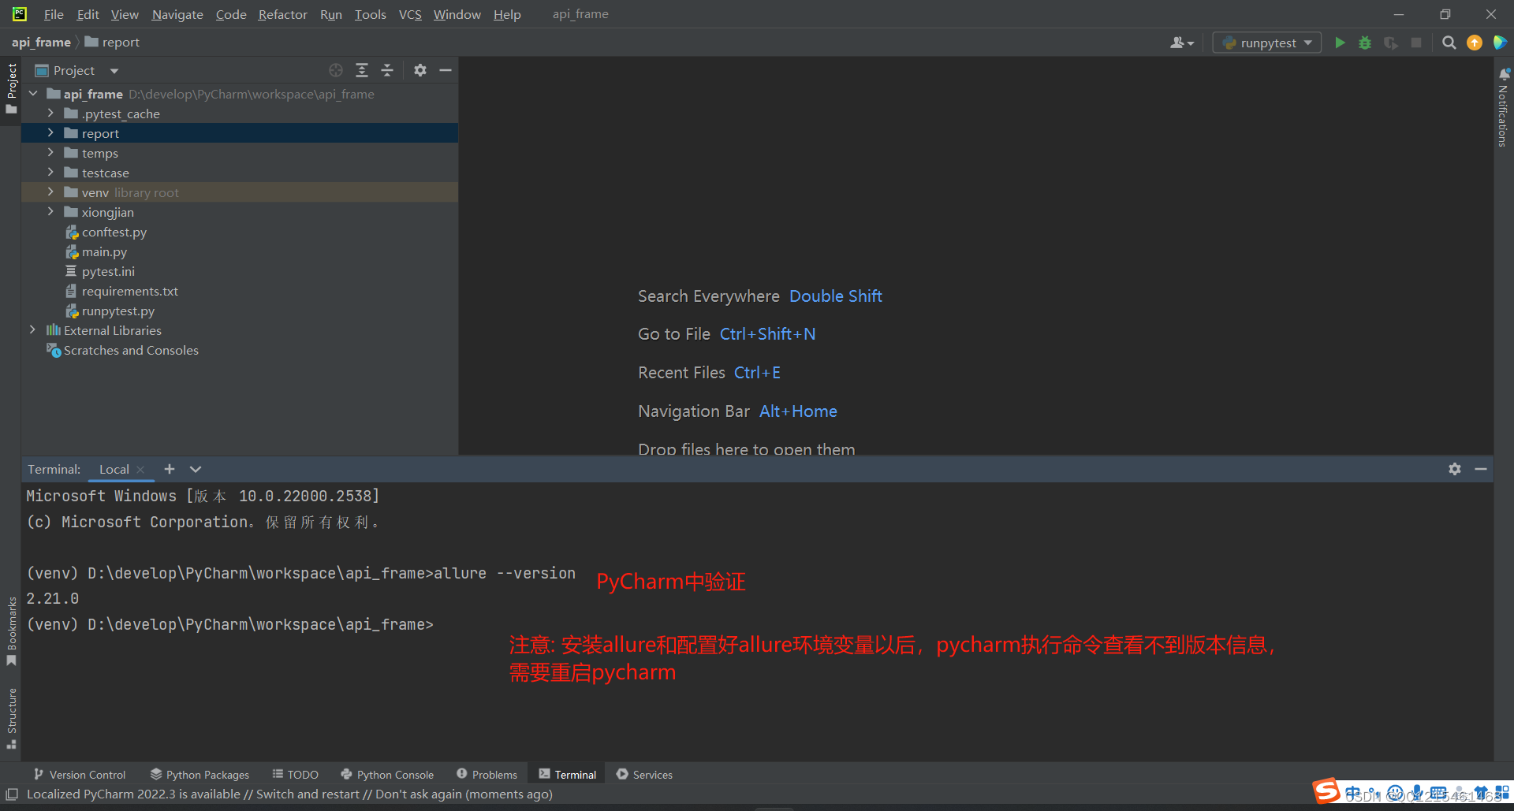
Task: Expand all in Project panel
Action: coord(362,70)
